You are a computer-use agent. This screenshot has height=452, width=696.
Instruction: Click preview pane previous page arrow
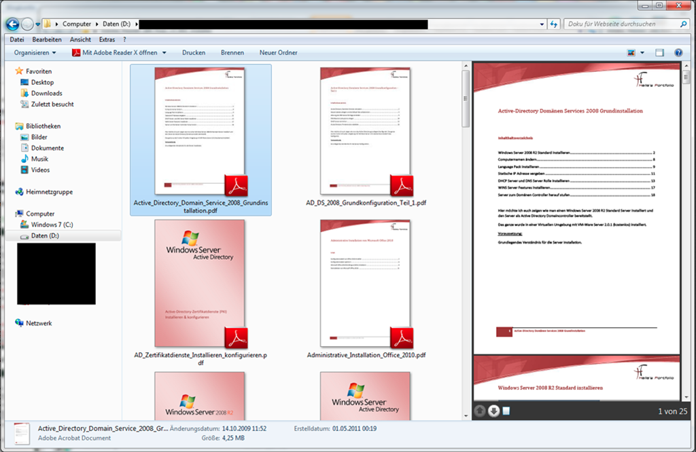click(x=480, y=411)
